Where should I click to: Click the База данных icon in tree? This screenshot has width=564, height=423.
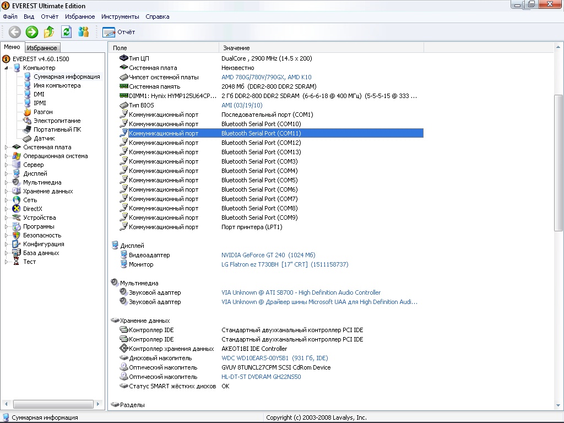(x=17, y=253)
